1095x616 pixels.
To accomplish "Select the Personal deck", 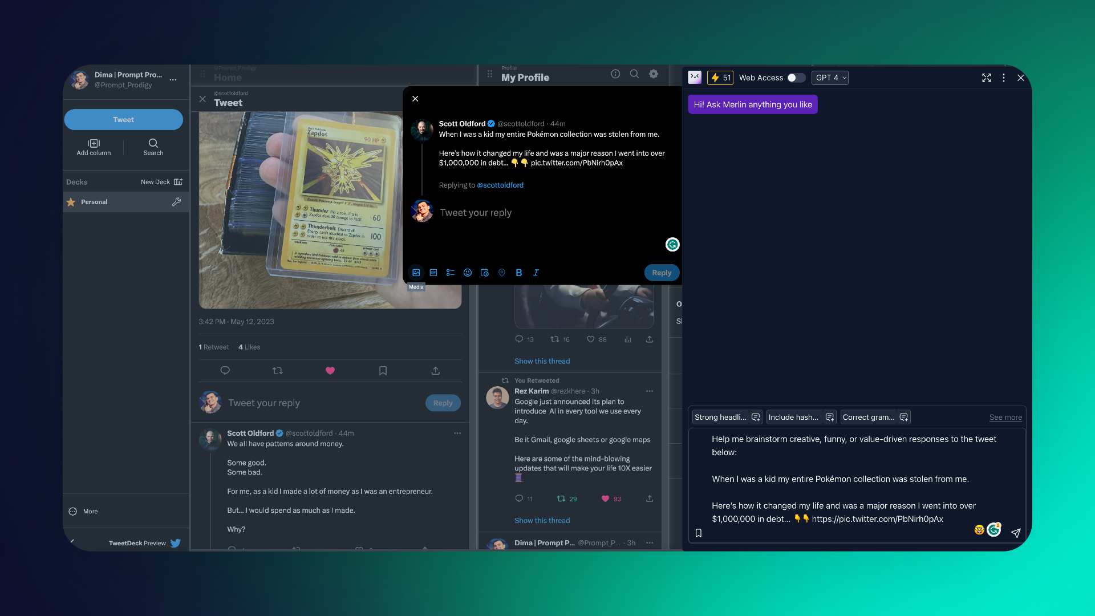I will point(125,202).
